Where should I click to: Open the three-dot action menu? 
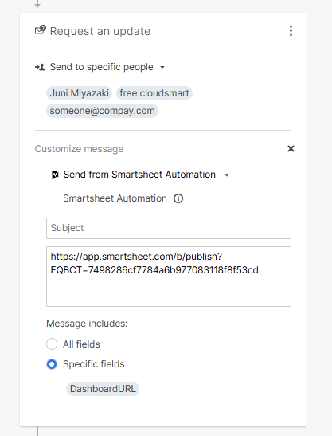pos(291,31)
